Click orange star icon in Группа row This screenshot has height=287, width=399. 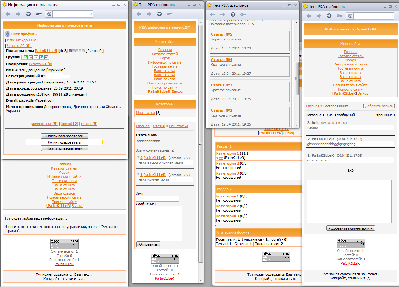point(31,57)
